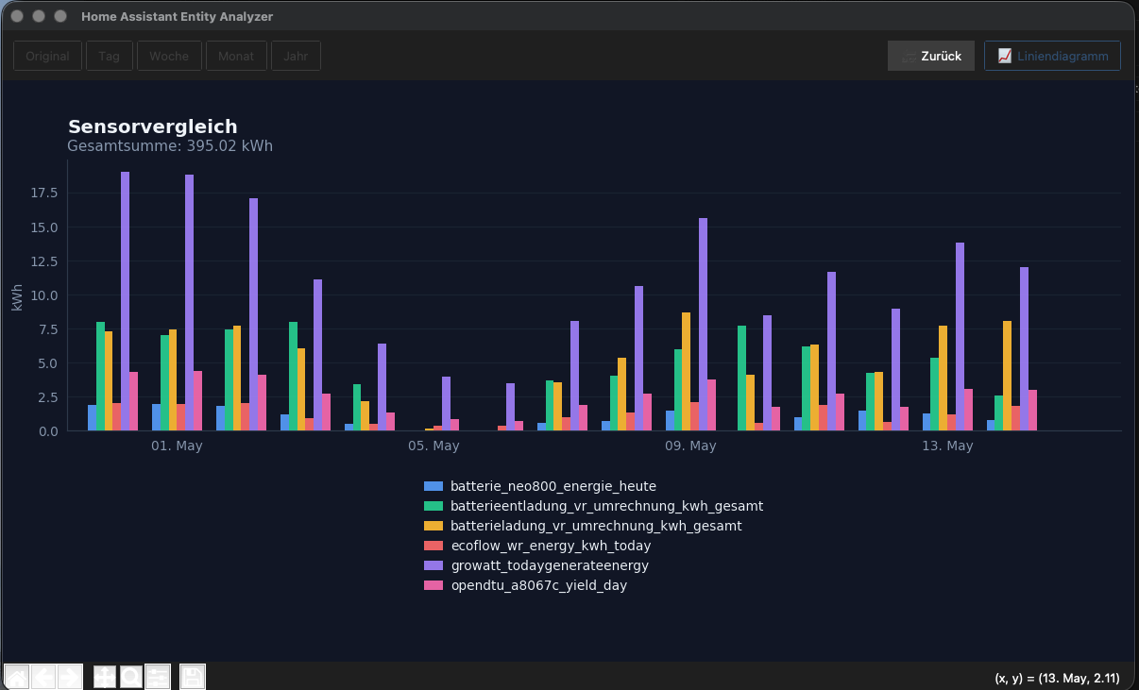Image resolution: width=1139 pixels, height=690 pixels.
Task: Click the kWh y-axis label
Action: click(17, 295)
